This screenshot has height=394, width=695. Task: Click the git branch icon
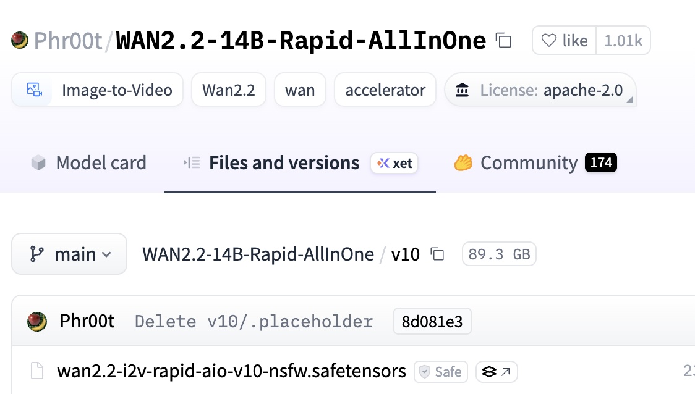pos(36,254)
